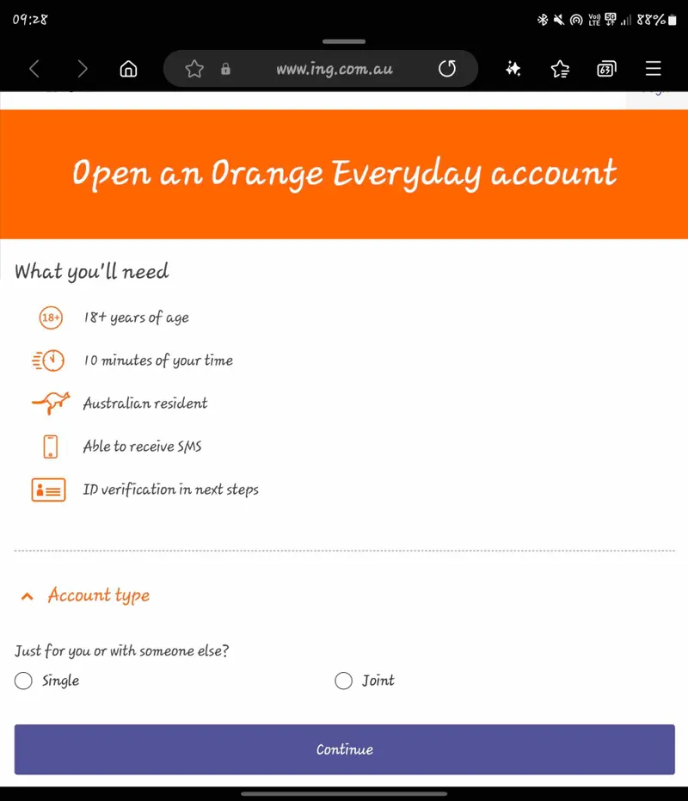The height and width of the screenshot is (801, 688).
Task: Tap the Bluetooth status bar icon
Action: coord(543,20)
